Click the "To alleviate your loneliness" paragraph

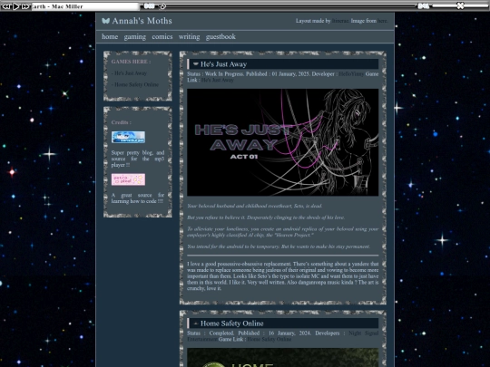point(283,232)
